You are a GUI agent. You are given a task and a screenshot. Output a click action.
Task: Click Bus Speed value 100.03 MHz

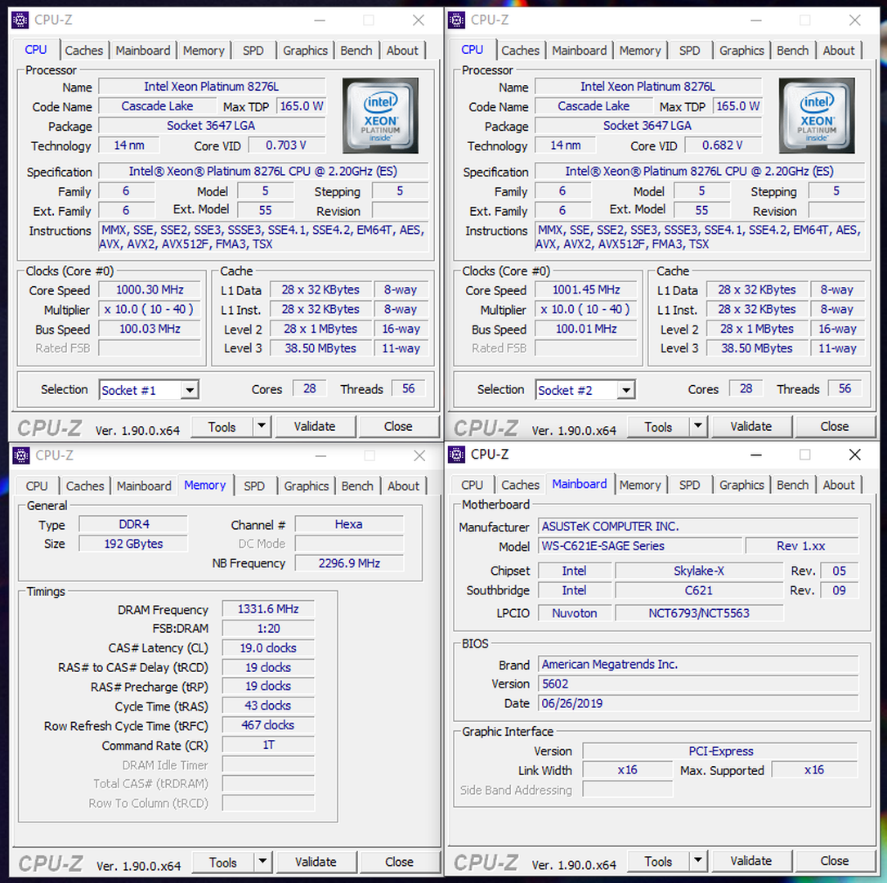point(150,329)
